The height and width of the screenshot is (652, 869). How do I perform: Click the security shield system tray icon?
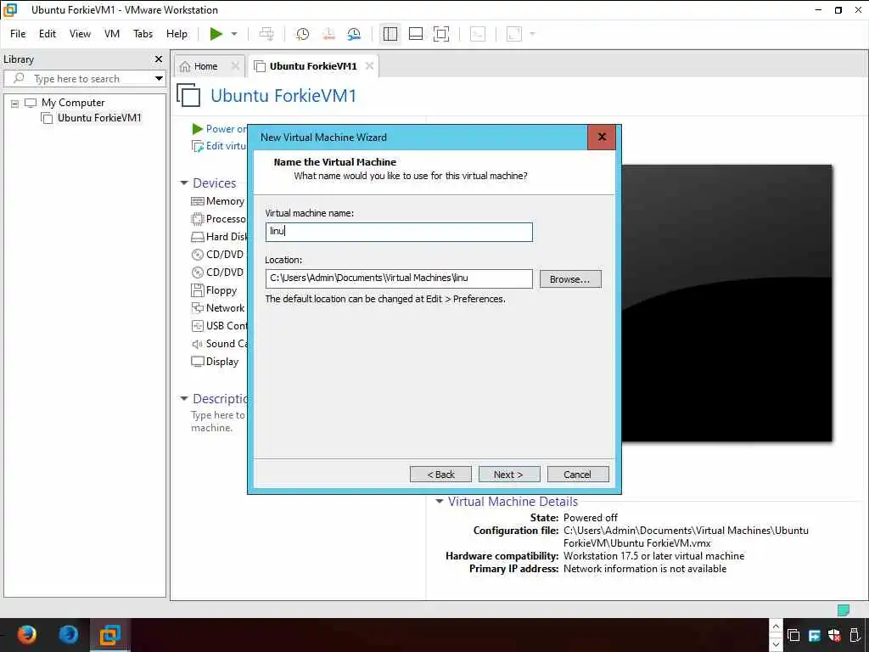point(834,635)
